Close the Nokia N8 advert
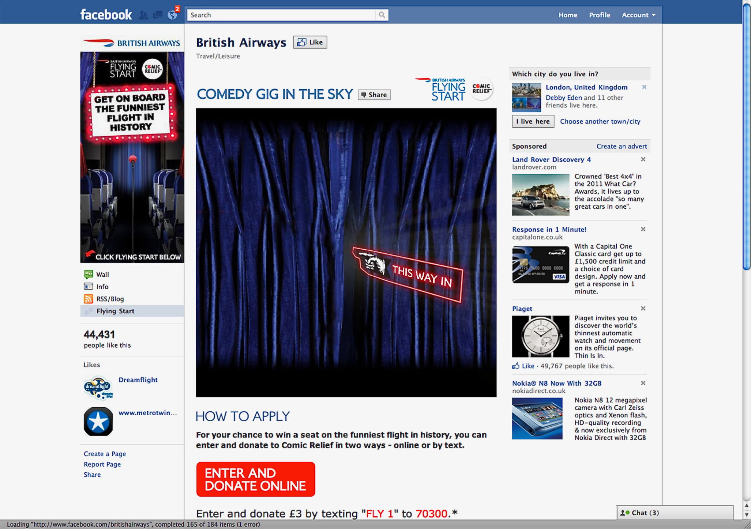The height and width of the screenshot is (529, 751). tap(643, 383)
